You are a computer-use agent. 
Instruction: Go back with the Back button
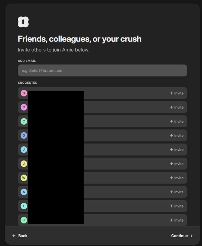coord(20,236)
